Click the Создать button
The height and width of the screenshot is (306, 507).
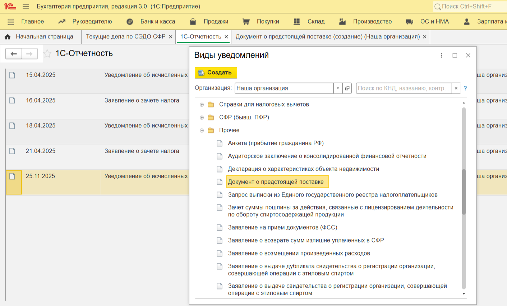(216, 72)
